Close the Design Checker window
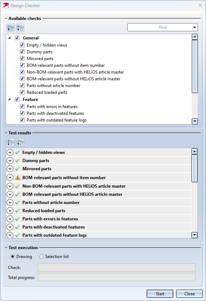Image resolution: width=206 pixels, height=301 pixels. (x=200, y=5)
